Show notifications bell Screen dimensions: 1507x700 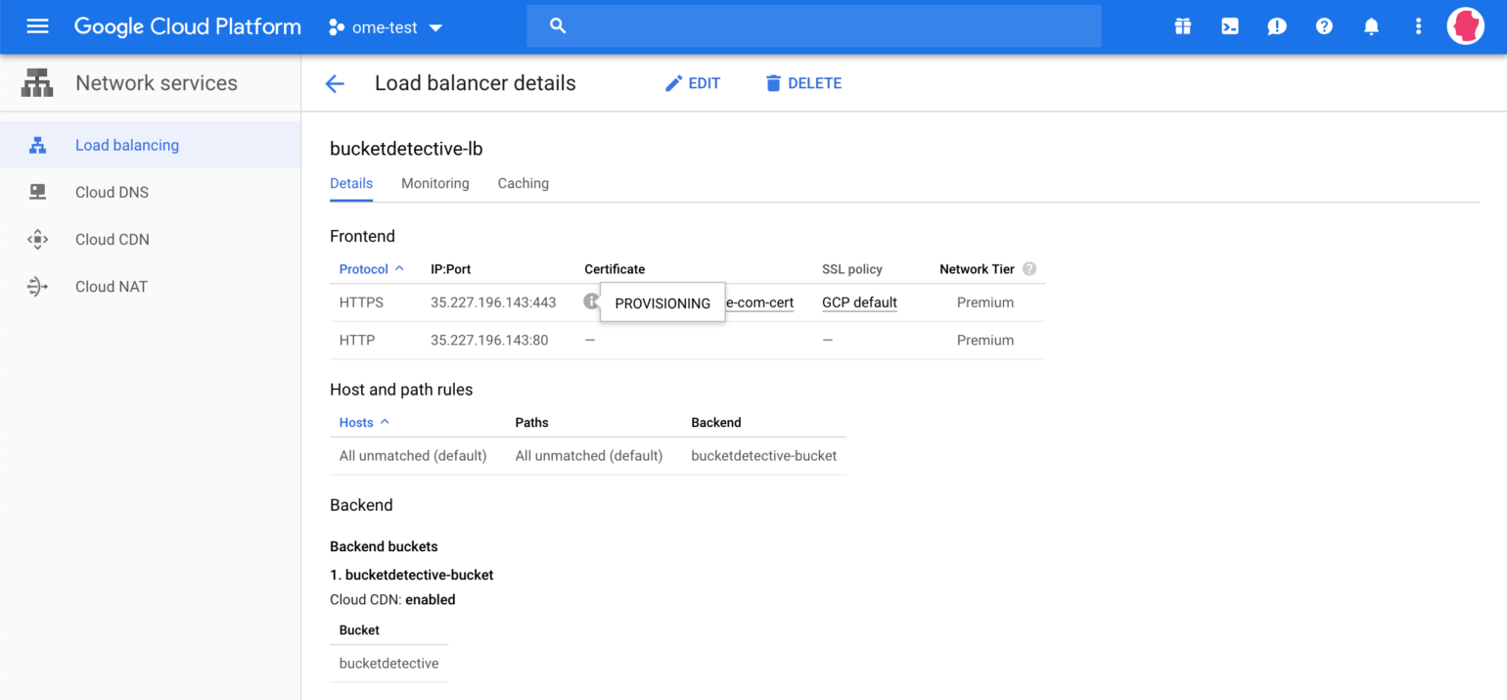(1371, 26)
